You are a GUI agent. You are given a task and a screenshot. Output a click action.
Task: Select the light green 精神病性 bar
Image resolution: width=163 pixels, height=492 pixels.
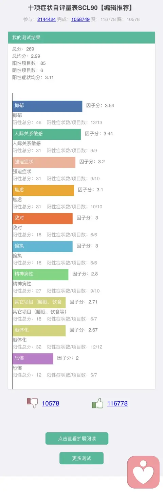(x=40, y=274)
